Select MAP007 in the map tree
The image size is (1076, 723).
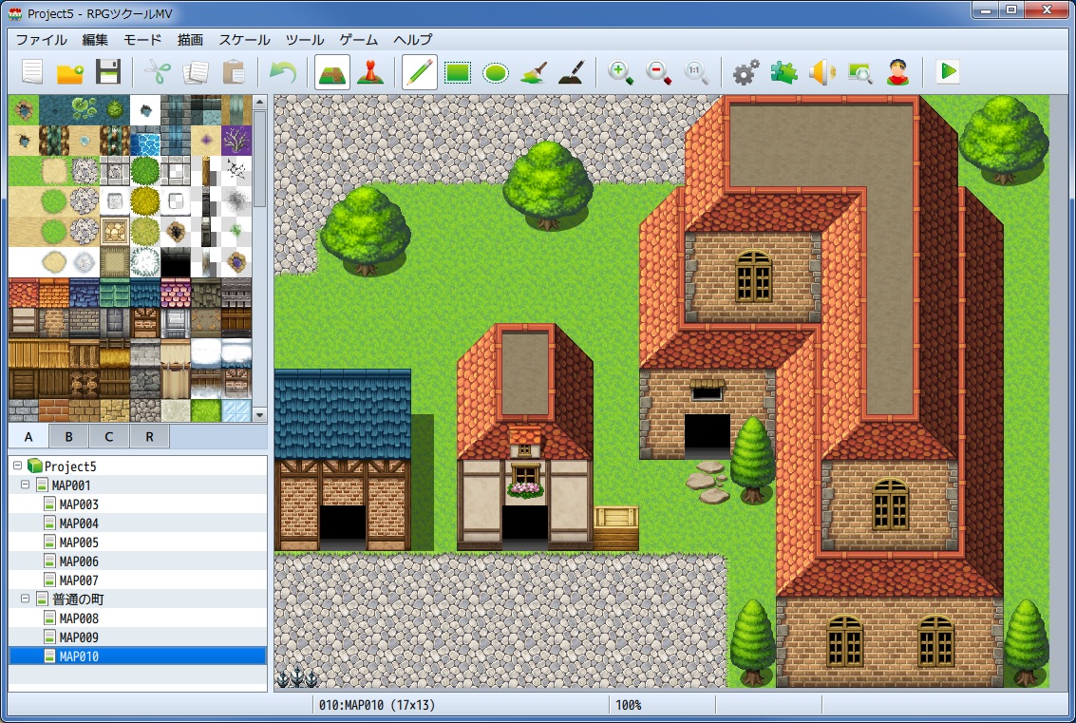coord(78,580)
